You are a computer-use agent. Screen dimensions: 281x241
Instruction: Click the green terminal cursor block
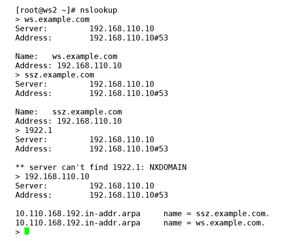coord(27,231)
